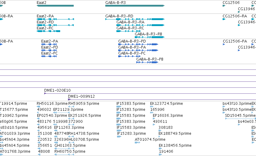Click feature label 308183
Image resolution: width=256 pixels, height=156 pixels.
[165, 128]
